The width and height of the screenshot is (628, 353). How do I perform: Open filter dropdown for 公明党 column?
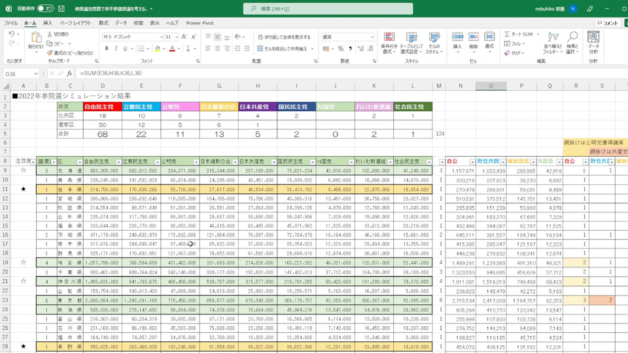tap(196, 162)
